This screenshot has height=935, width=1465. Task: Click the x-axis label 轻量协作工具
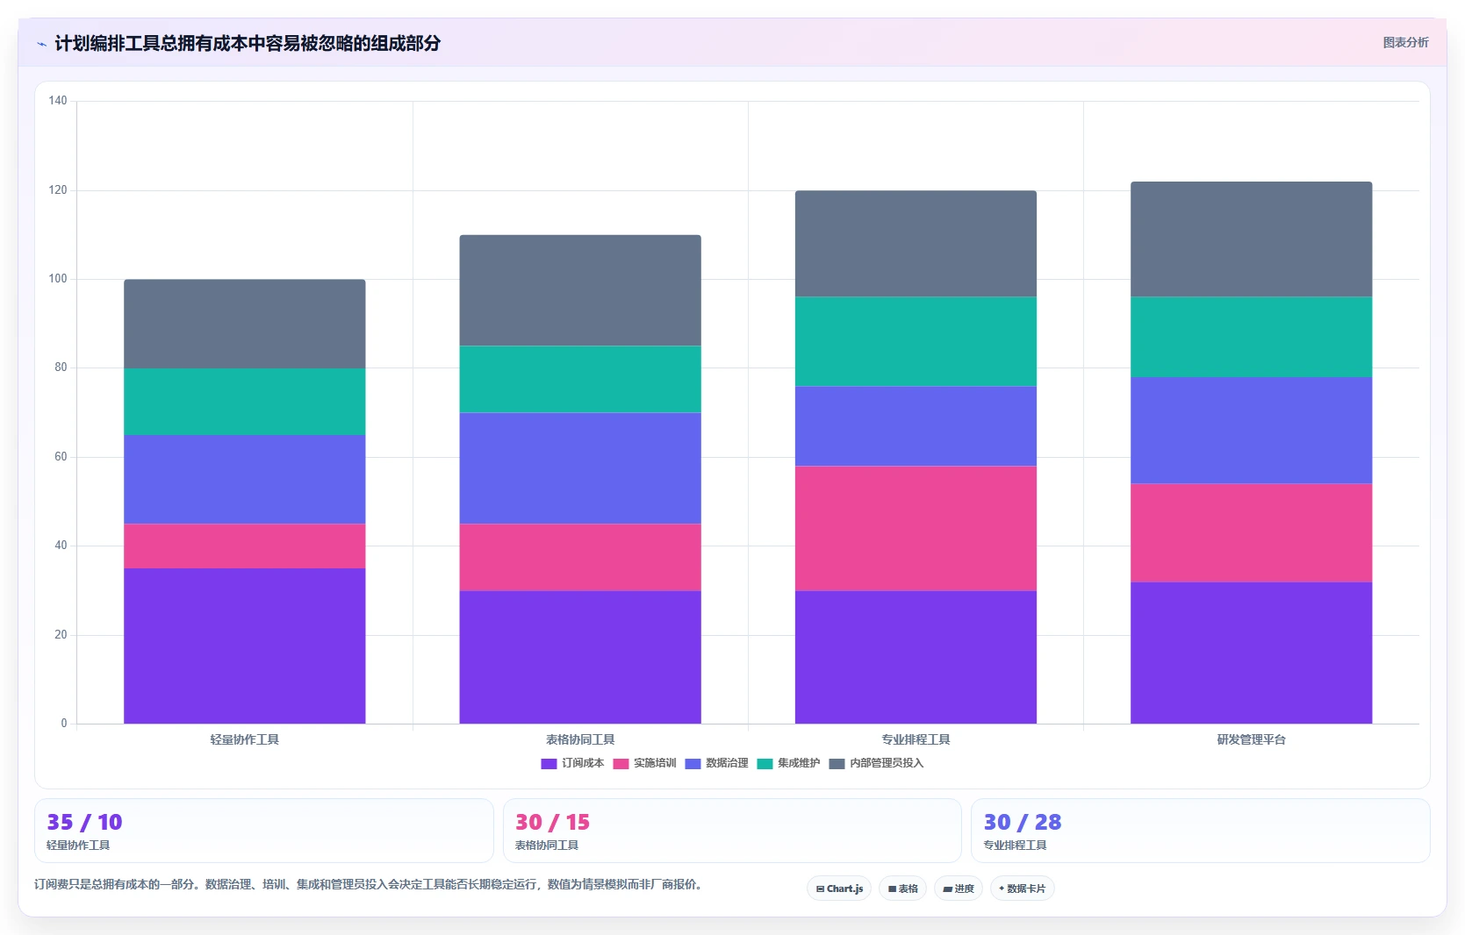[244, 739]
